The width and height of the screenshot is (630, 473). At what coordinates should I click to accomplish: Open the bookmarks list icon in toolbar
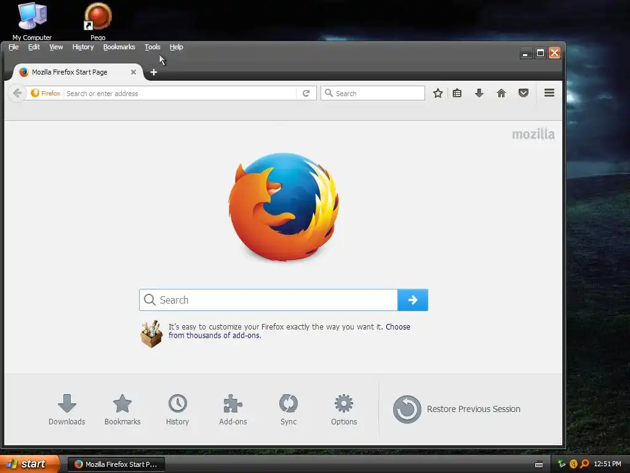coord(457,94)
